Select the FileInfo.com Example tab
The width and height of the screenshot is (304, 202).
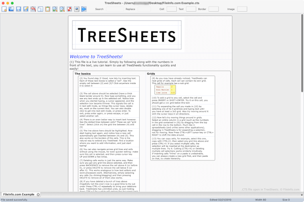coord(18,194)
